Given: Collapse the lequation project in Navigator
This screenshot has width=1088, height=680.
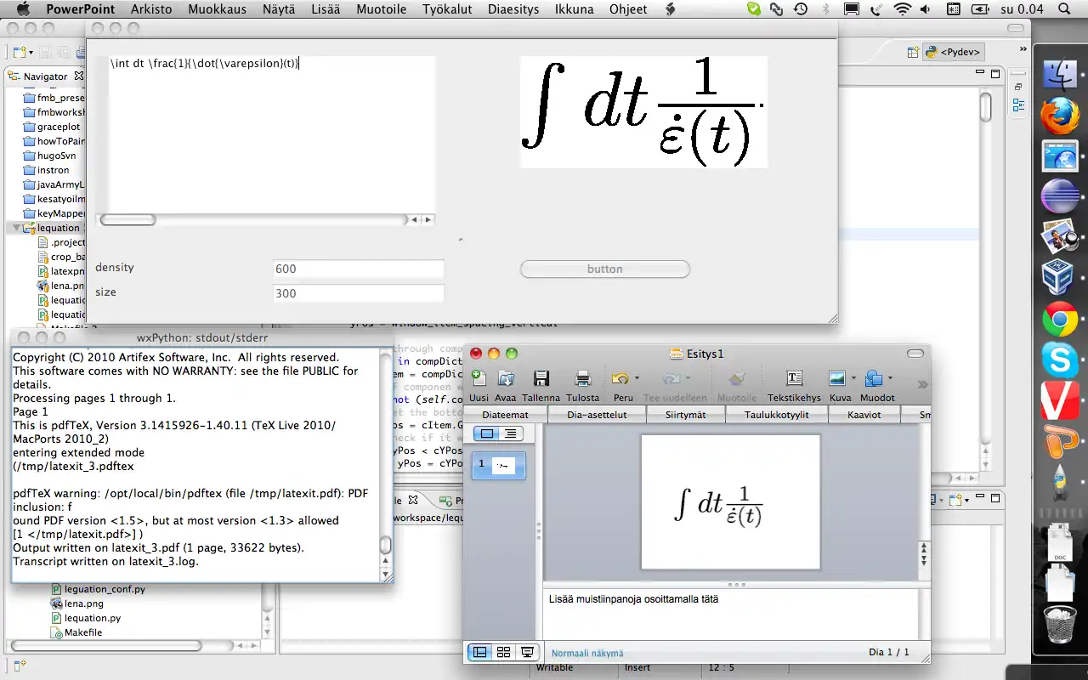Looking at the screenshot, I should (x=16, y=228).
